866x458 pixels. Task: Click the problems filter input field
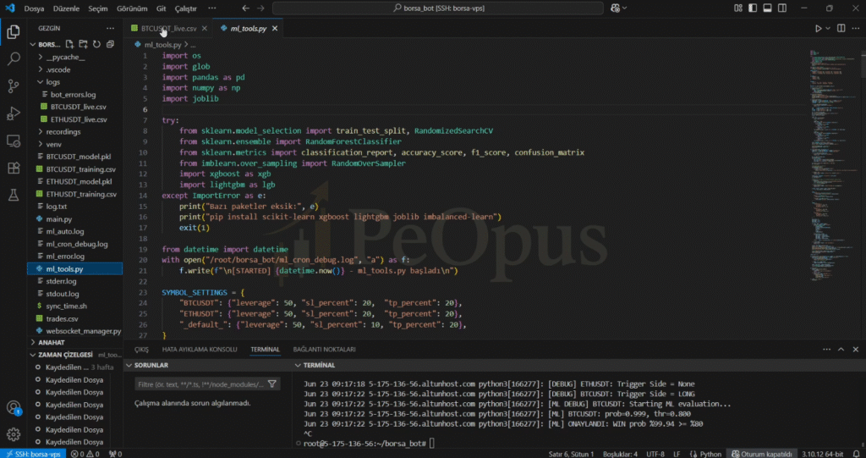[200, 384]
